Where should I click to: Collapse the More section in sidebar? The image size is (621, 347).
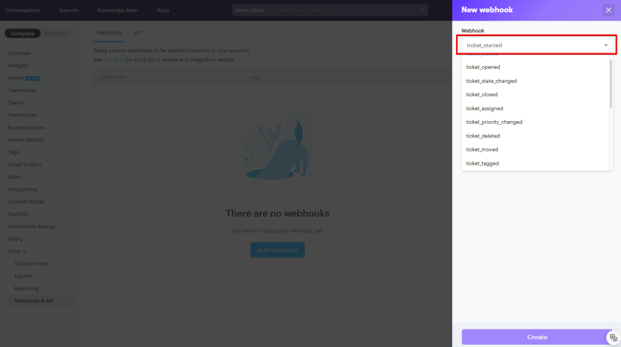coord(17,251)
